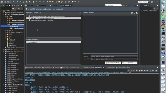Select PlagiarismDetector.java in Unstaged Changes
This screenshot has width=166, height=93.
[54, 16]
